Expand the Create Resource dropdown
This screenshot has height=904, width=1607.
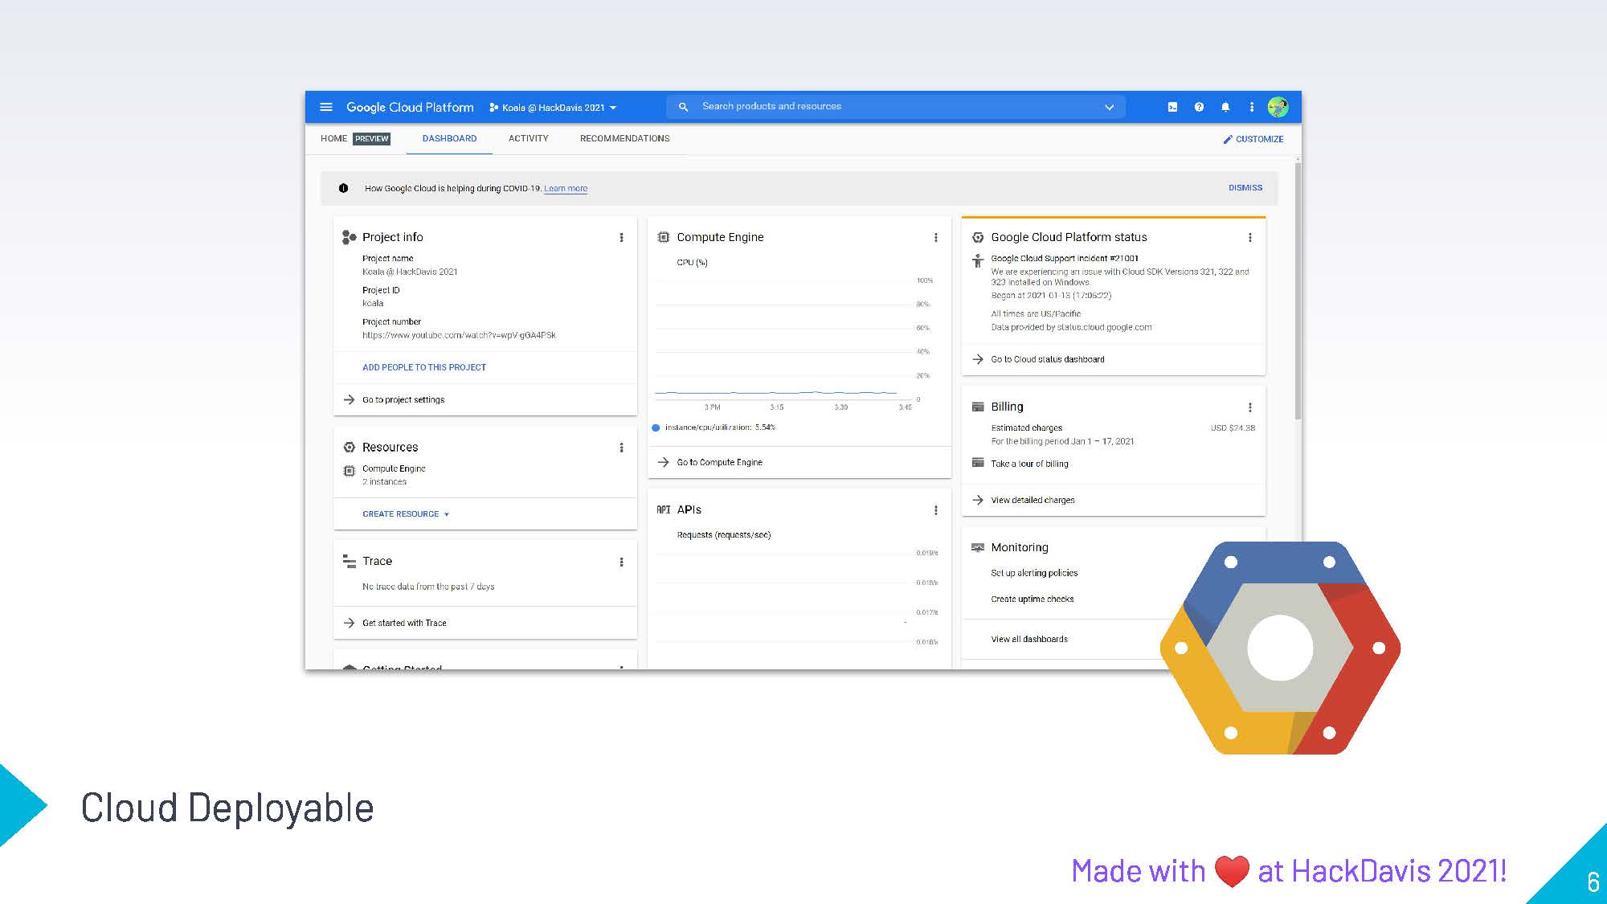click(x=405, y=514)
